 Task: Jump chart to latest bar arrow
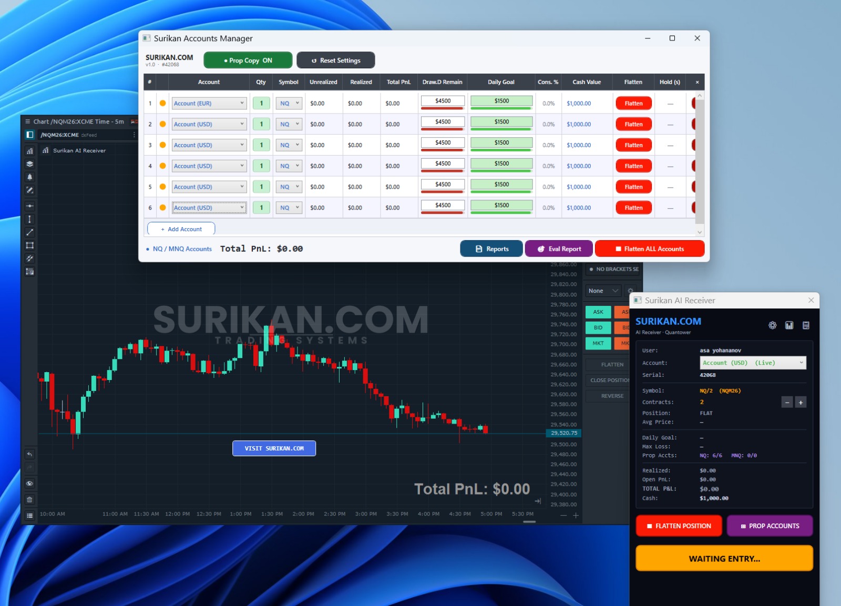pyautogui.click(x=538, y=501)
